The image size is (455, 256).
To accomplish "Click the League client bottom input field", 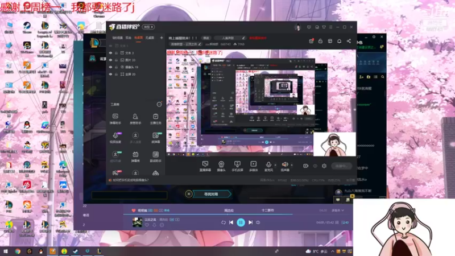I will coord(130,195).
